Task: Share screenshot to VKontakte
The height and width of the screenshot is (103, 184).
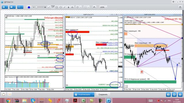Action: 174,94
